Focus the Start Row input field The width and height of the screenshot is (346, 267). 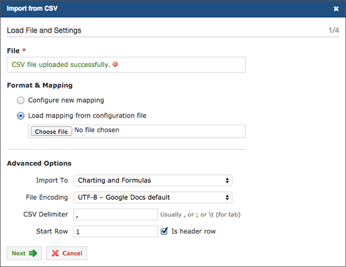click(116, 232)
